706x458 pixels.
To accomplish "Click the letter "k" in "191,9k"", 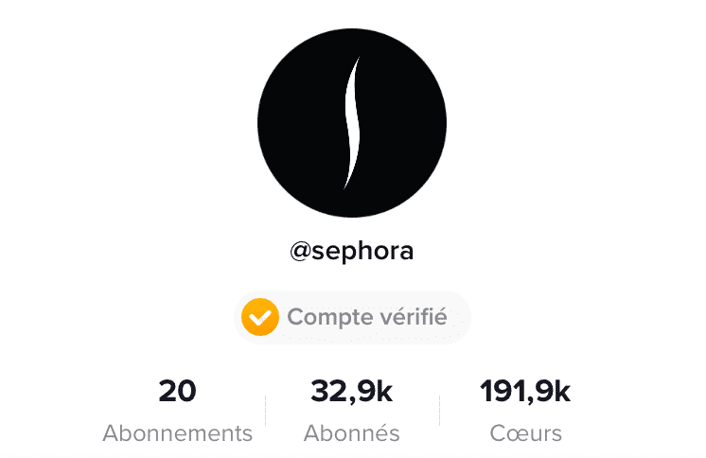I will click(562, 391).
